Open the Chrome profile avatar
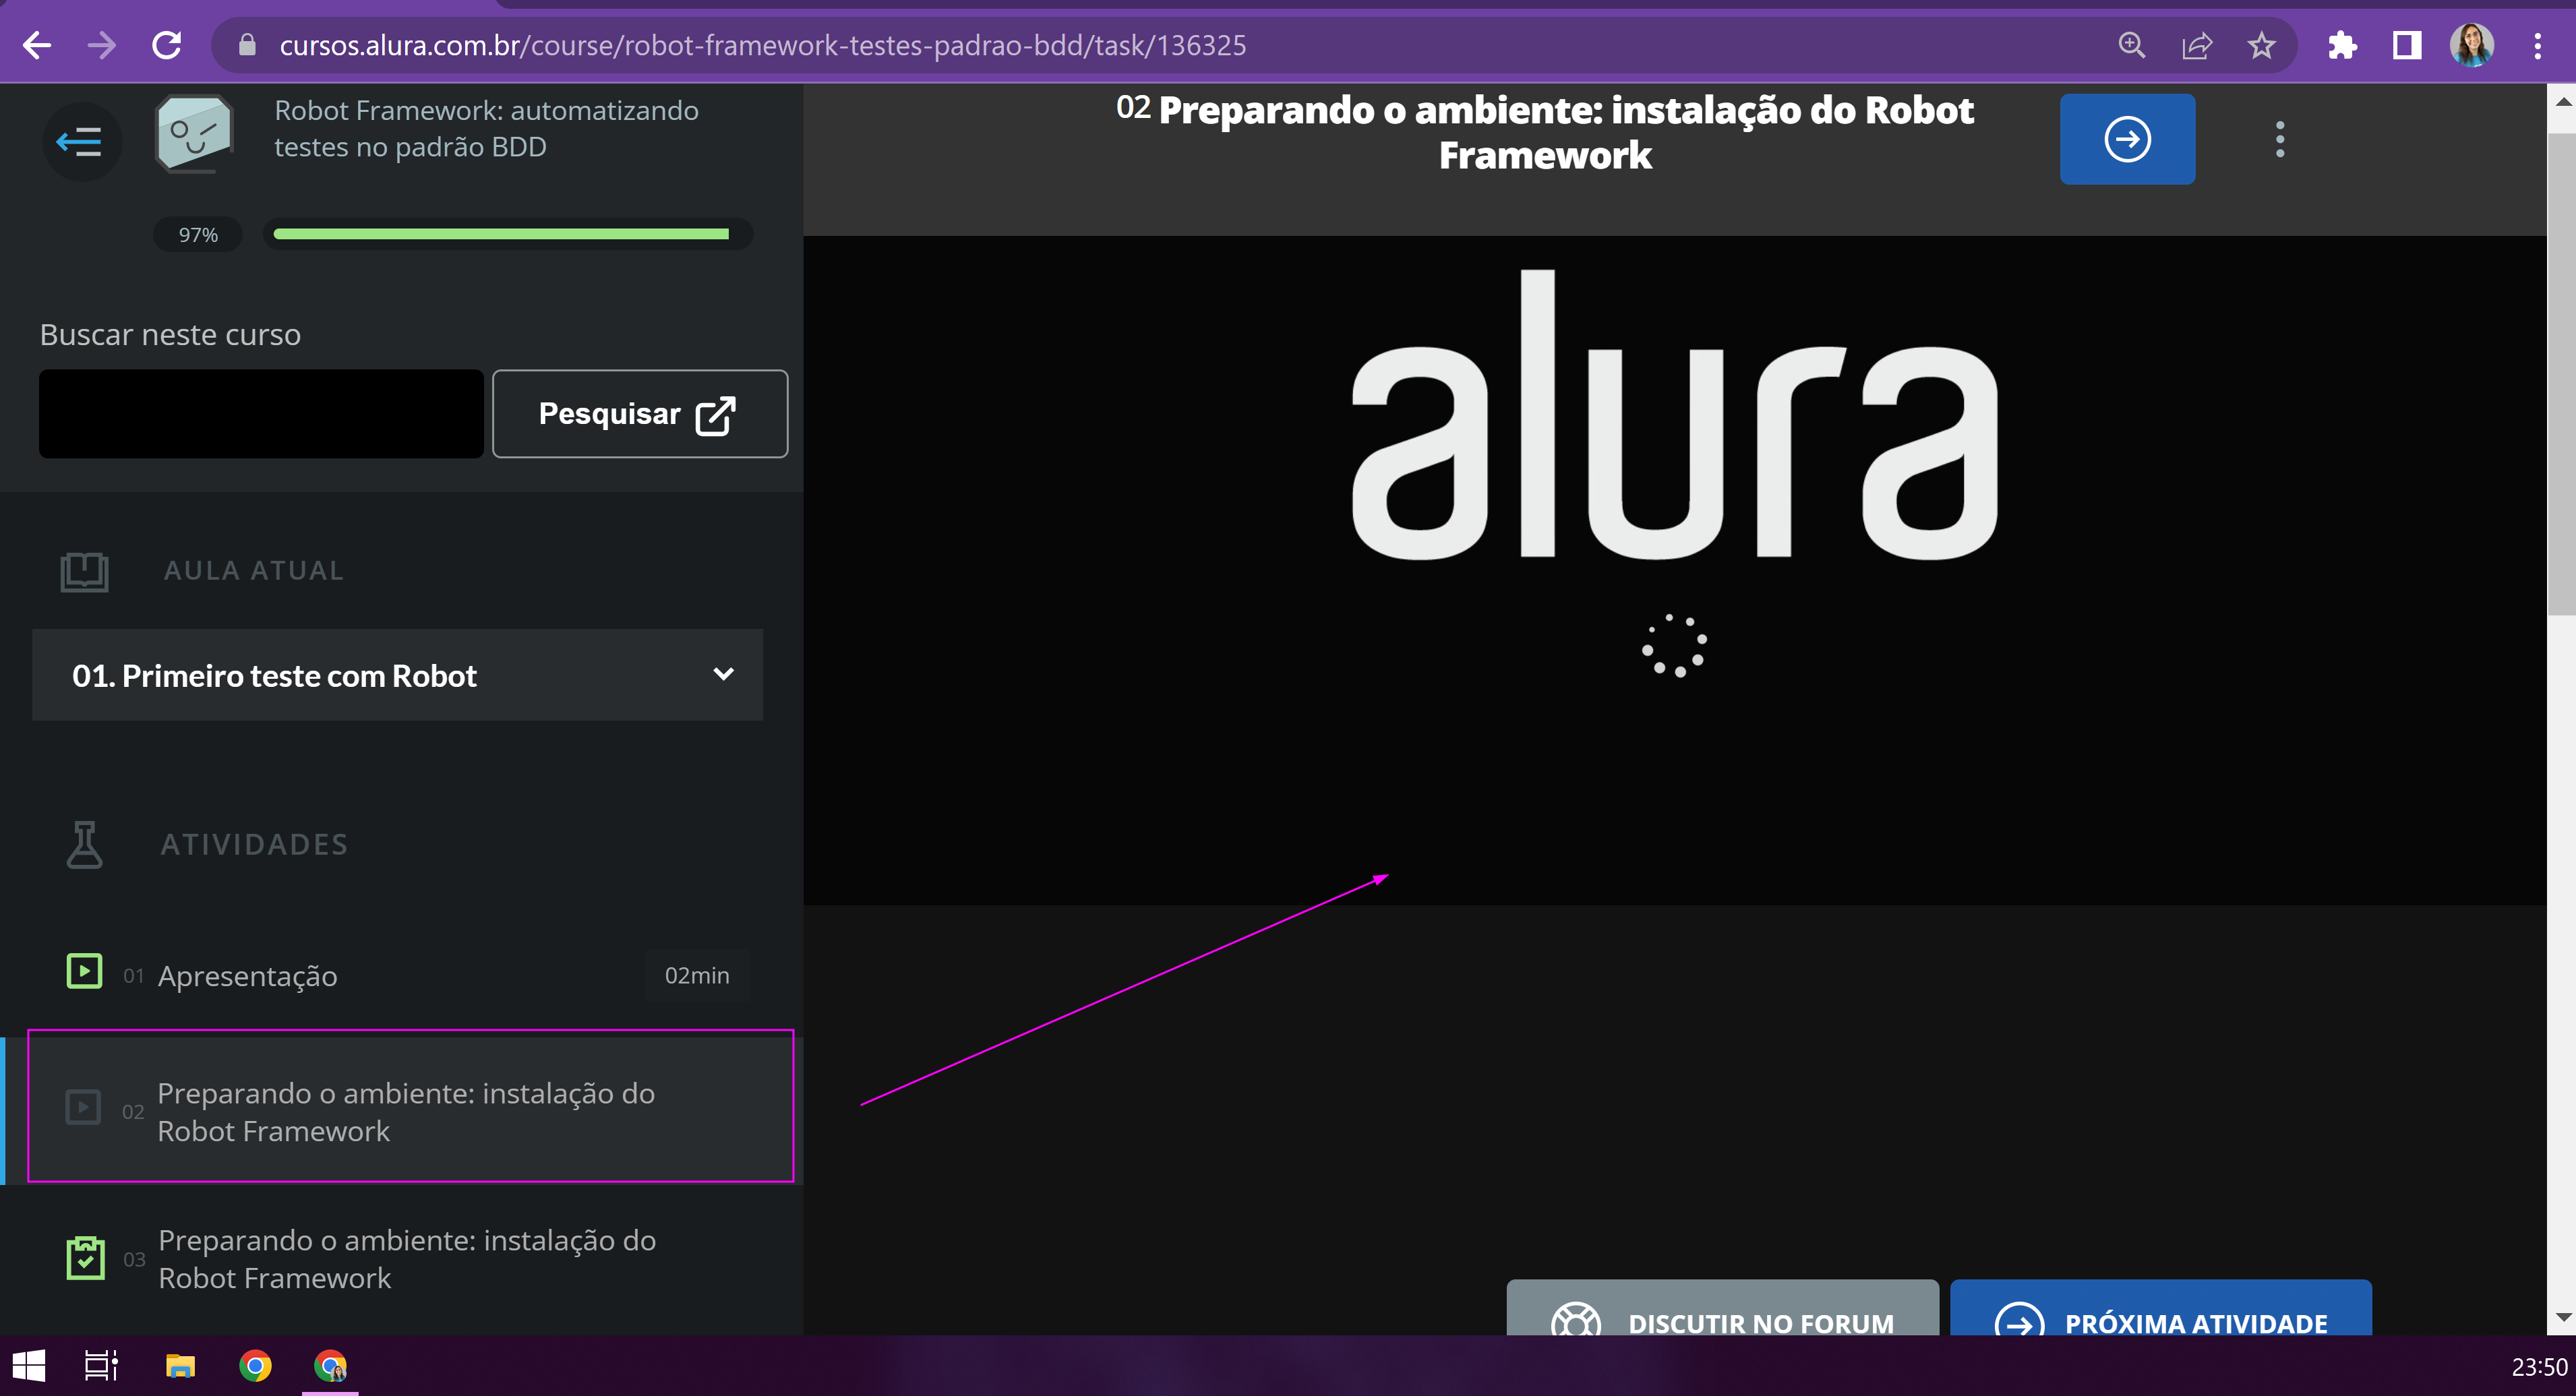This screenshot has height=1396, width=2576. (2472, 45)
